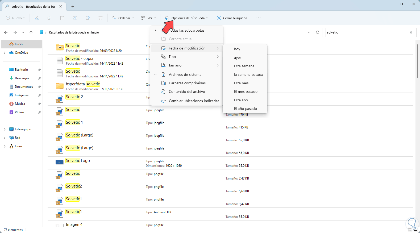Click Cerrar búsqueda button
The image size is (420, 233).
[x=232, y=18]
